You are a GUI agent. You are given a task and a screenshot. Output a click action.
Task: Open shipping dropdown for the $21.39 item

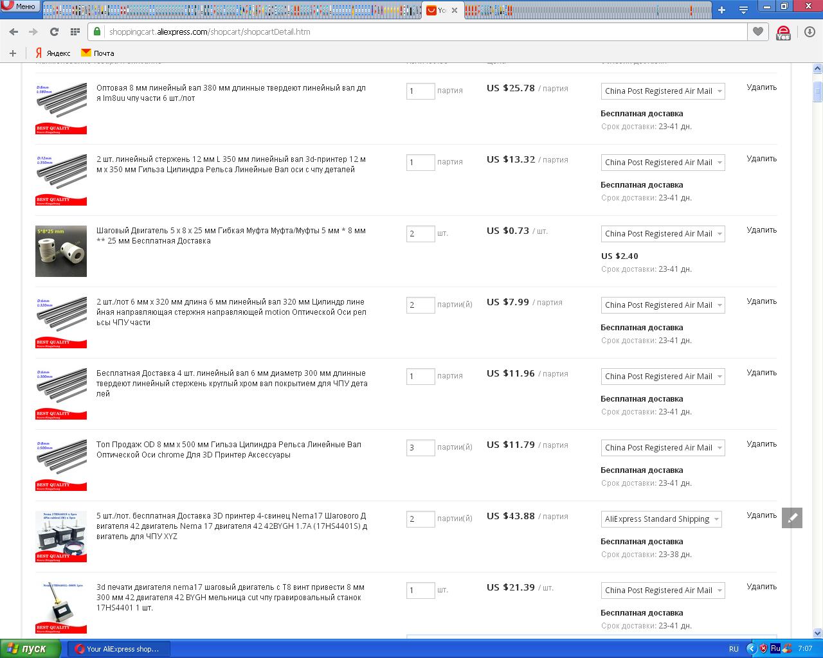click(663, 591)
